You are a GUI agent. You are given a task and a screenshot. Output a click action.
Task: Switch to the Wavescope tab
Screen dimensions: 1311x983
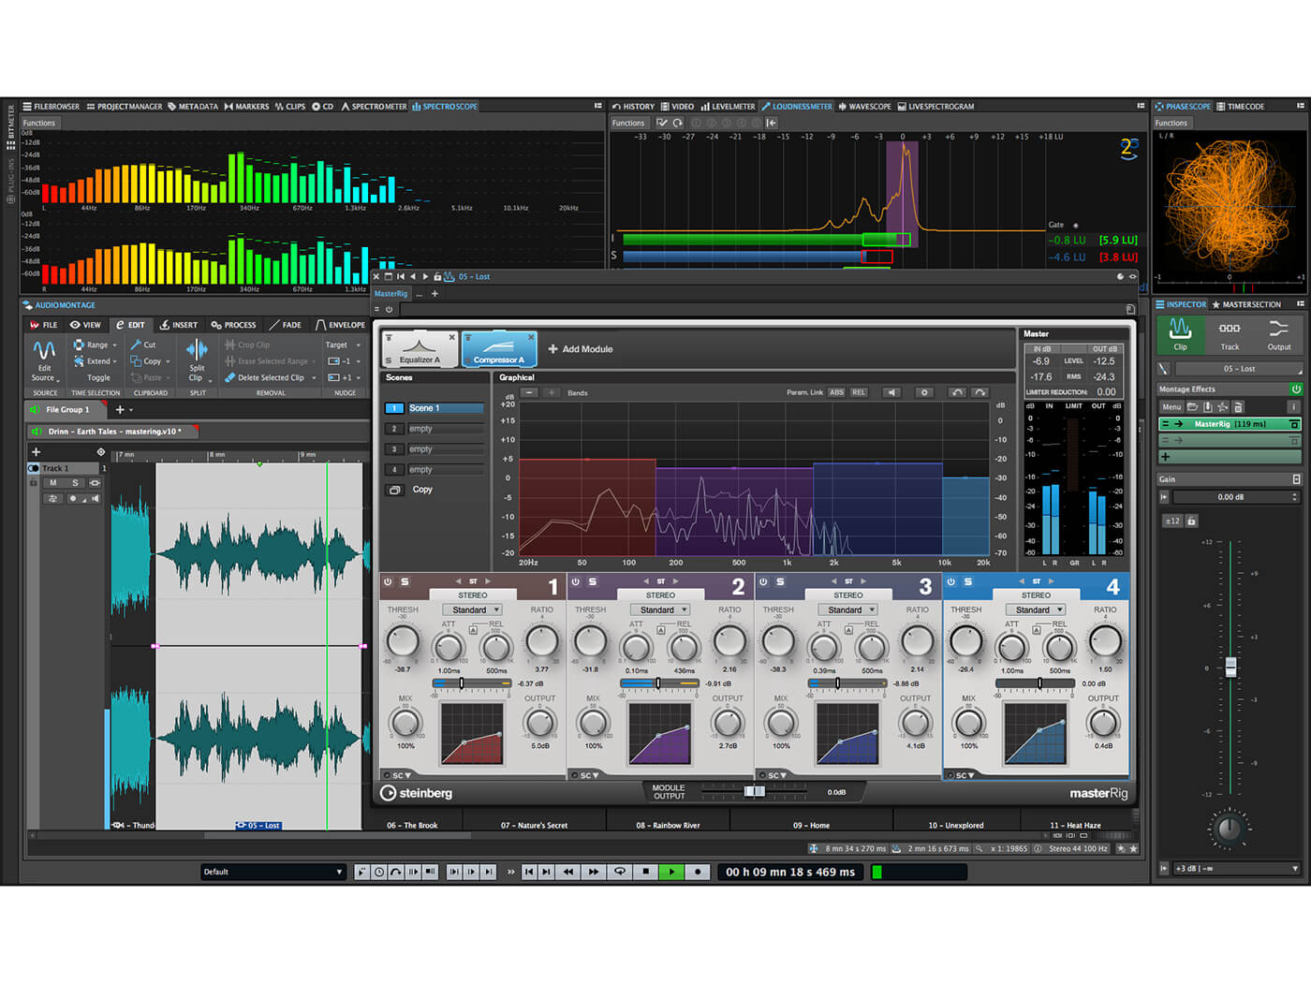(x=865, y=106)
